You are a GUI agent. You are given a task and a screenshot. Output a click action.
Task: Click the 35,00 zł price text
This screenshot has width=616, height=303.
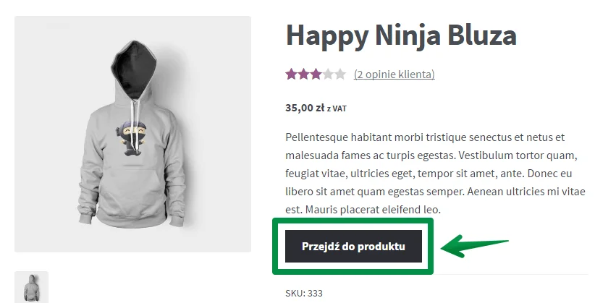click(x=305, y=108)
